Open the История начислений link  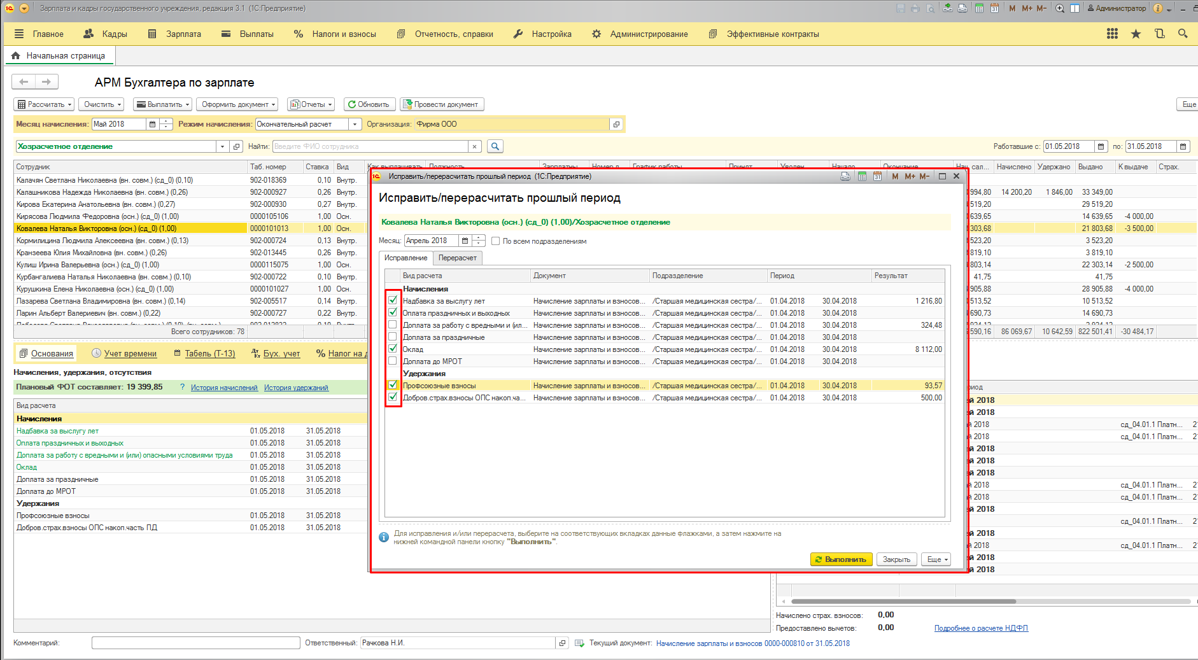point(224,388)
